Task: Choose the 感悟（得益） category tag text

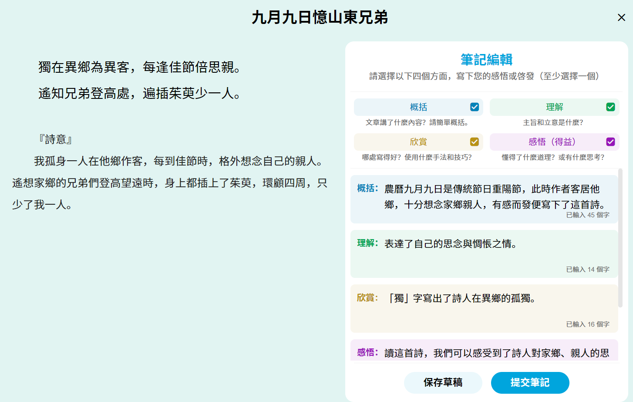Action: tap(552, 142)
